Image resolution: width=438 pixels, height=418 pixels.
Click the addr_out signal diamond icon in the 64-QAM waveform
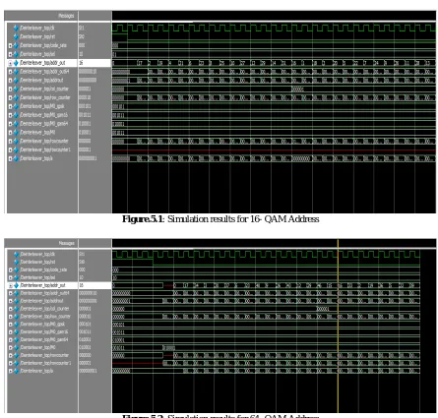pyautogui.click(x=16, y=285)
